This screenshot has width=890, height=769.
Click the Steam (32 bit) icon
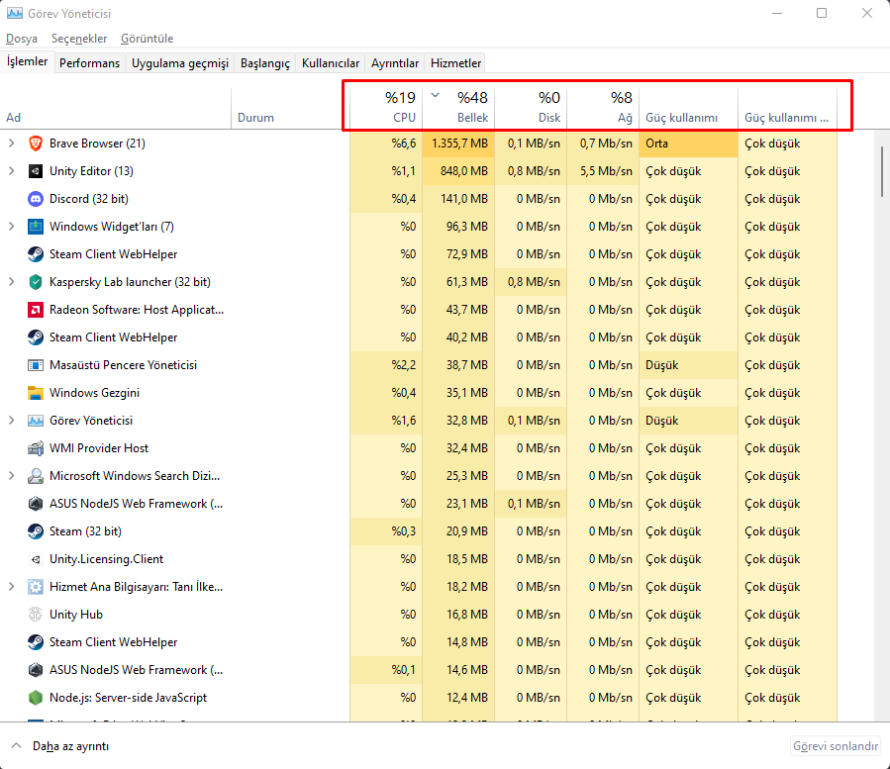(x=36, y=531)
